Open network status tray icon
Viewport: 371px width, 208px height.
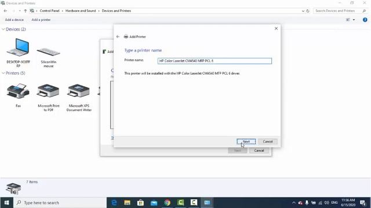320,203
